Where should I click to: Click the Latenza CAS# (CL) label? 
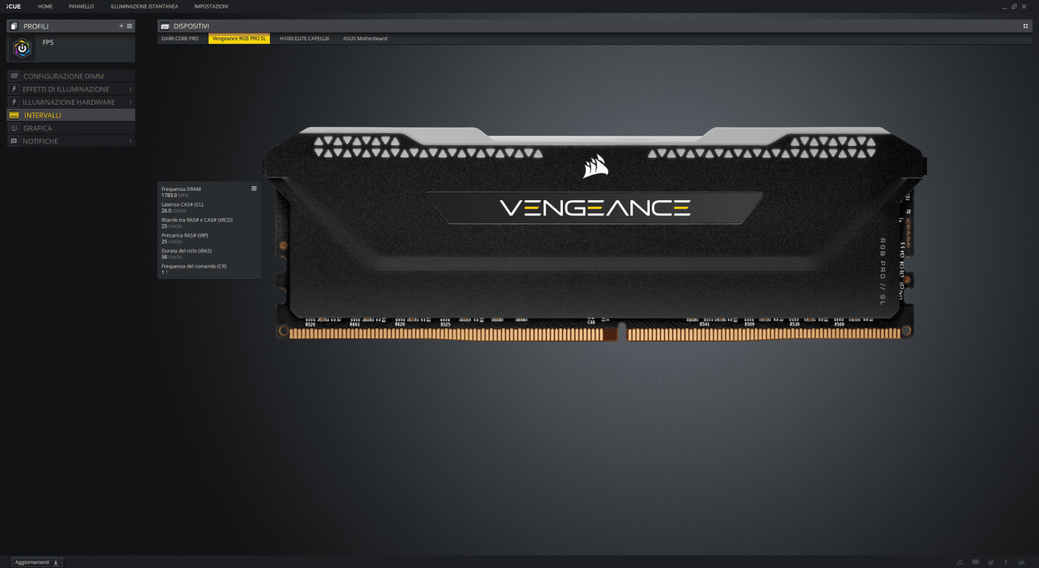tap(182, 205)
